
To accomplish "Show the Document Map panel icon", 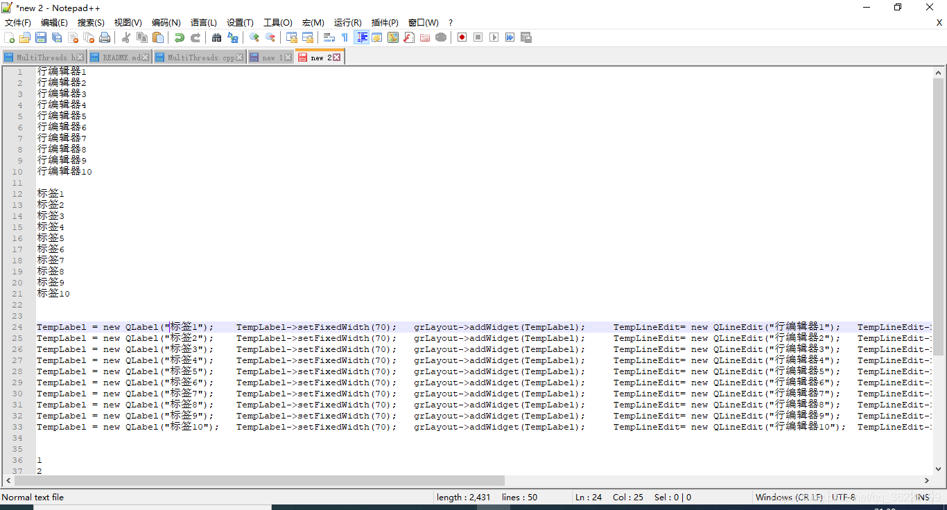I will [393, 37].
